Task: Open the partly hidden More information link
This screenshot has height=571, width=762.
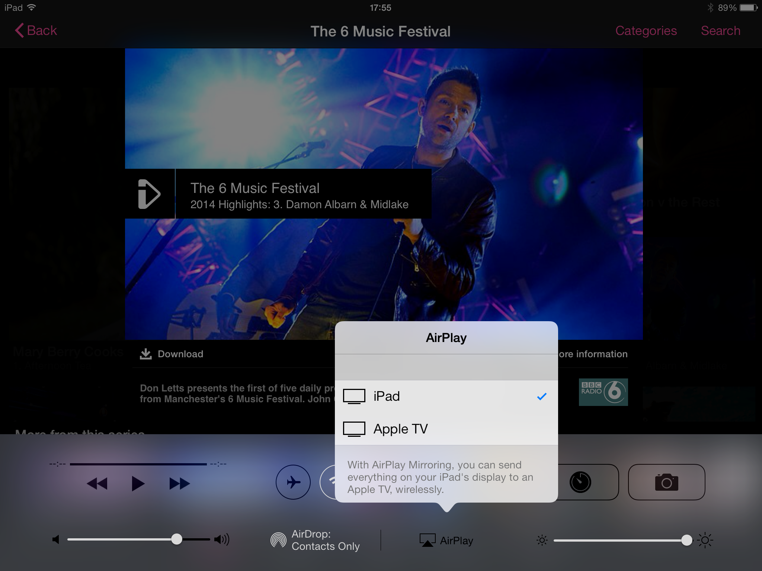Action: coord(593,354)
